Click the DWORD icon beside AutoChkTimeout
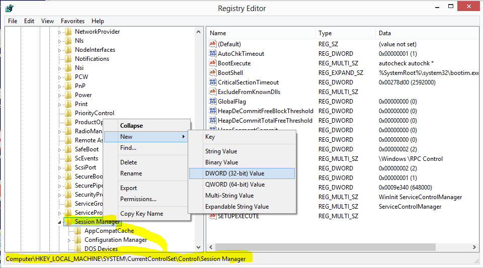The height and width of the screenshot is (268, 483). point(212,53)
